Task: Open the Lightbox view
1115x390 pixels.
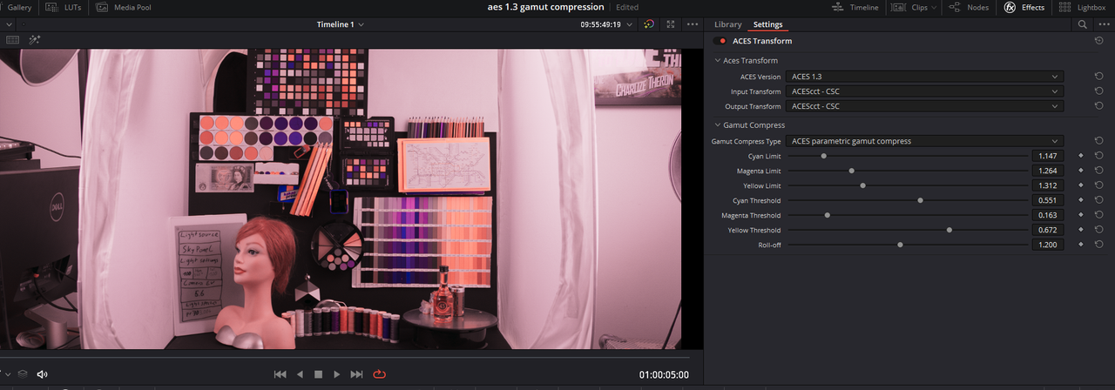Action: point(1083,7)
